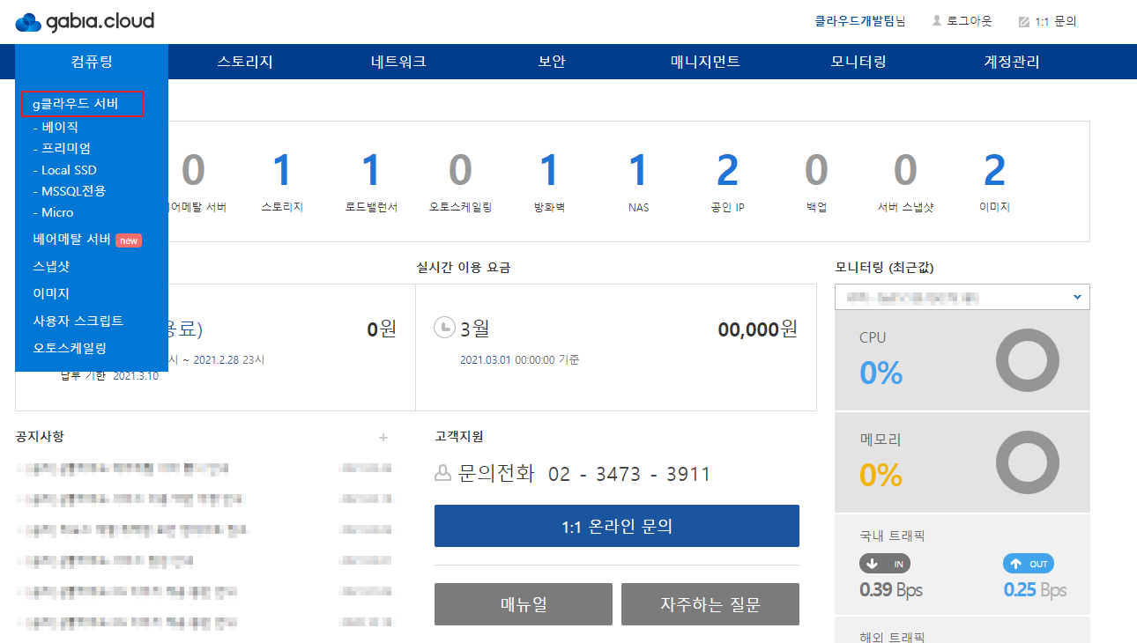Open the 오토스케일링 menu entry
Screen dimensions: 1137x643
[70, 348]
